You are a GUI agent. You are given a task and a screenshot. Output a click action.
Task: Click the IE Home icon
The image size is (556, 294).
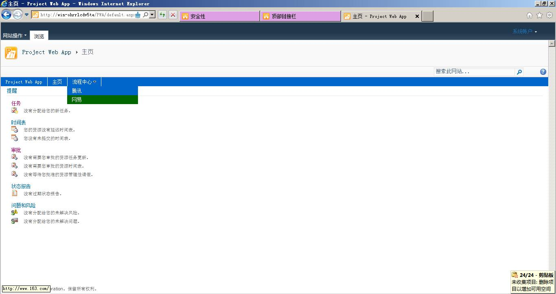(x=530, y=15)
